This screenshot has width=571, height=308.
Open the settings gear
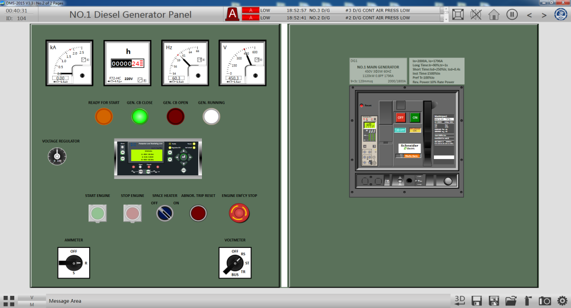coord(562,301)
